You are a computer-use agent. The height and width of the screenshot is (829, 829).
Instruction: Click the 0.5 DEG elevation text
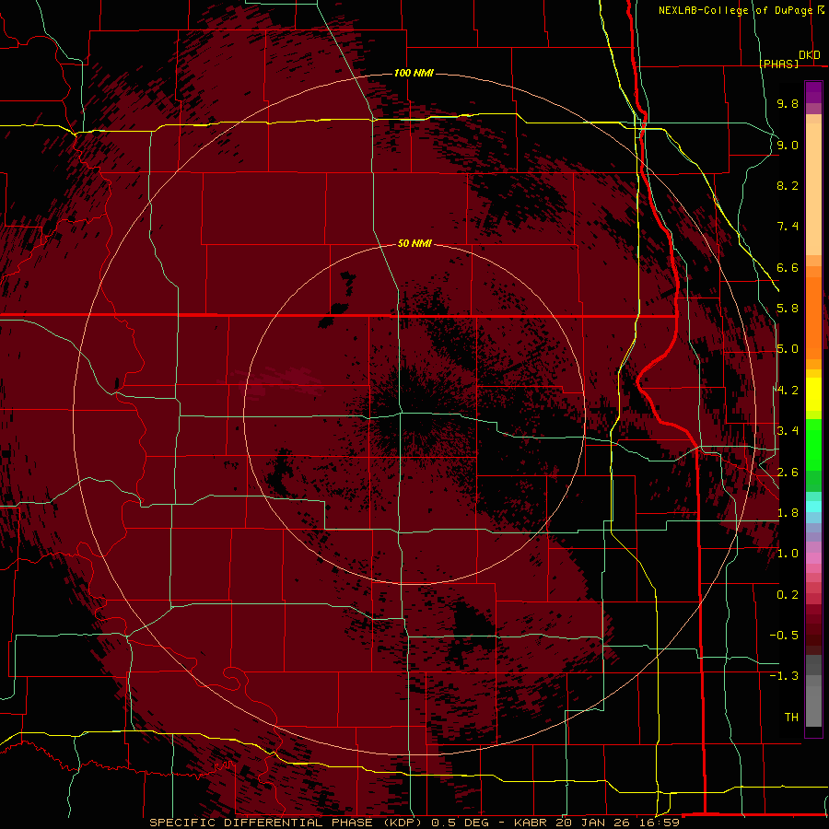[x=459, y=823]
